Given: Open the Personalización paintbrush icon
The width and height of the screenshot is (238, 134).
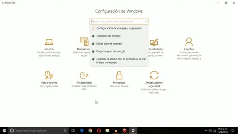Looking at the screenshot, I should [154, 42].
